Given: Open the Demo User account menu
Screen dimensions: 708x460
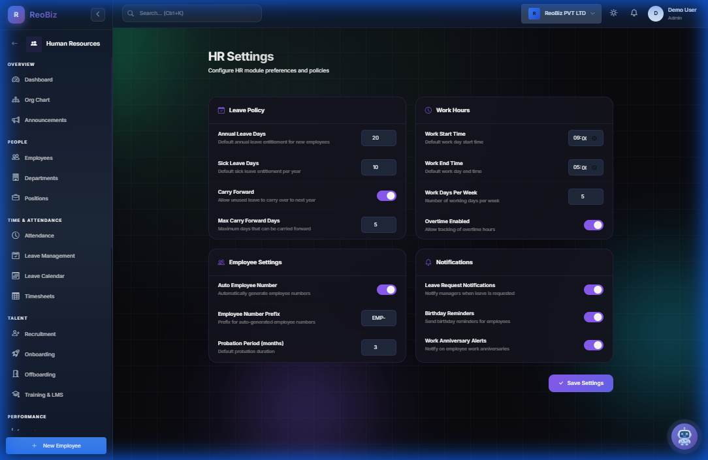Looking at the screenshot, I should 669,13.
